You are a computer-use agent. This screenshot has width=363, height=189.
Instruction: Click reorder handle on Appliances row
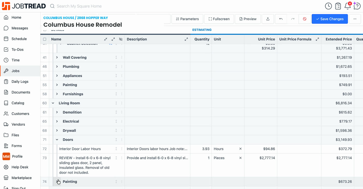[116, 76]
